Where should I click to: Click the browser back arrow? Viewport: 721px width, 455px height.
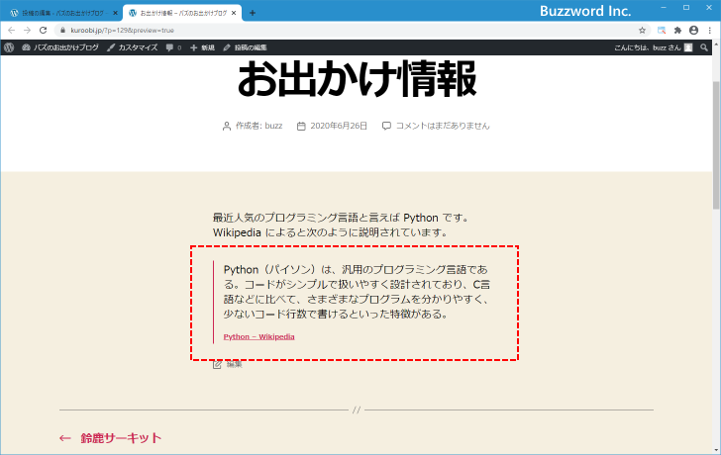(12, 31)
